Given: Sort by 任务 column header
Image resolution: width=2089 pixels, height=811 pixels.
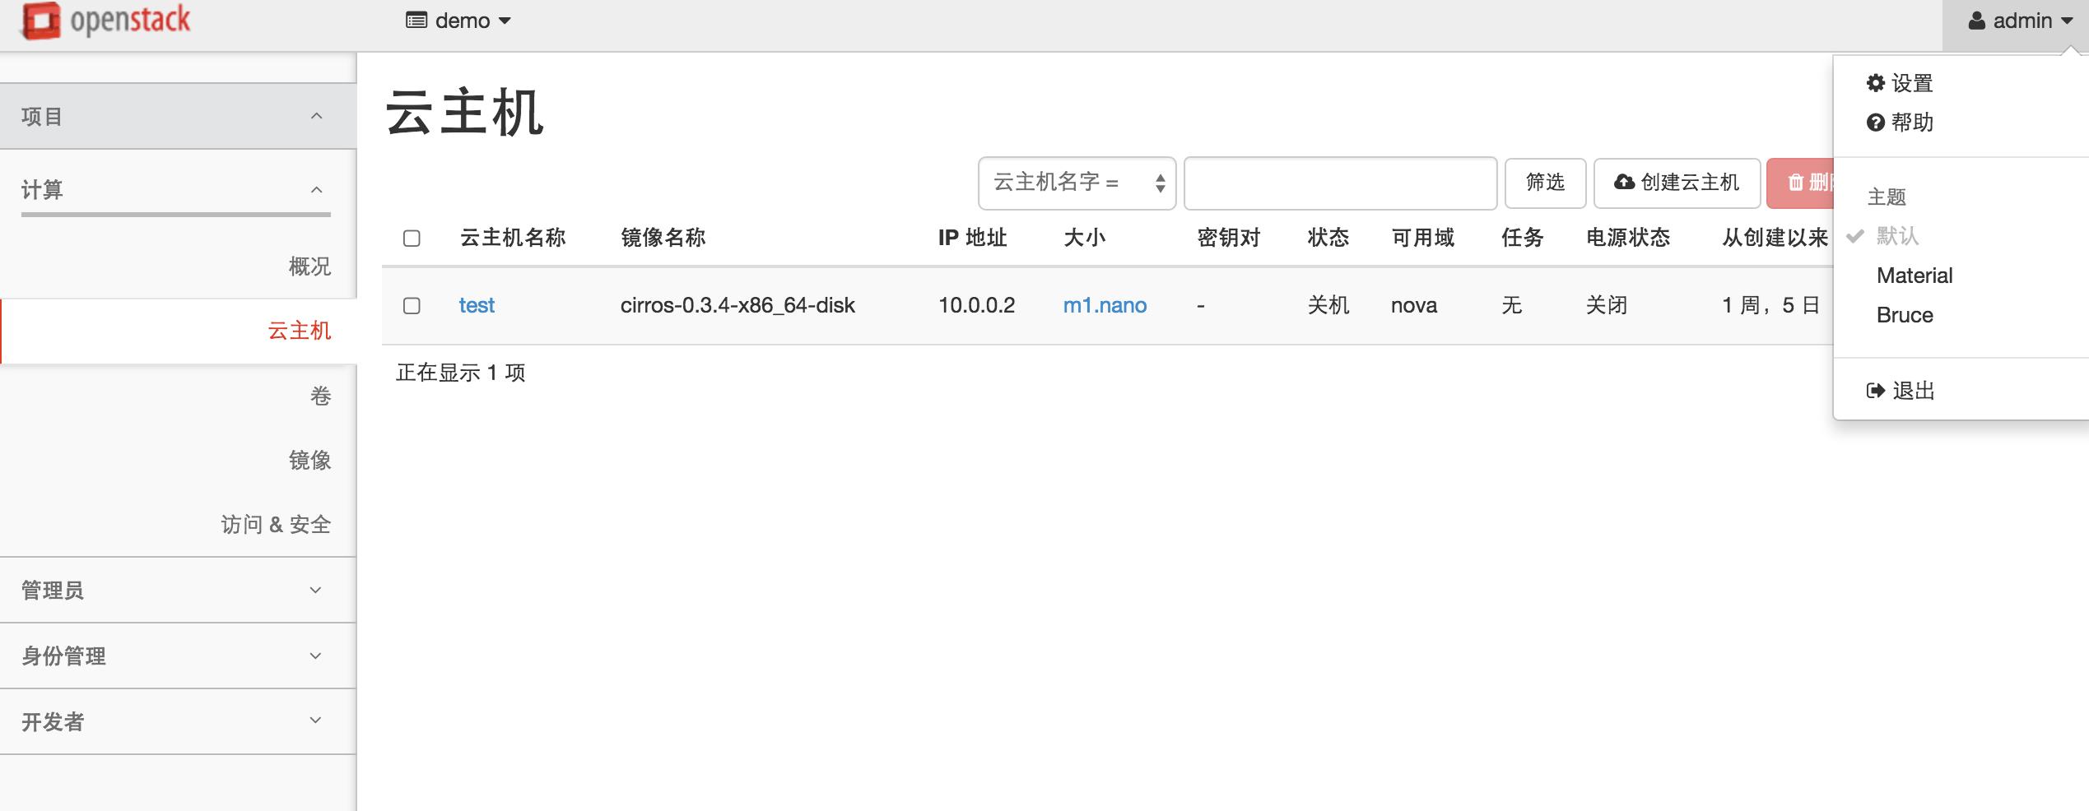Looking at the screenshot, I should point(1522,238).
